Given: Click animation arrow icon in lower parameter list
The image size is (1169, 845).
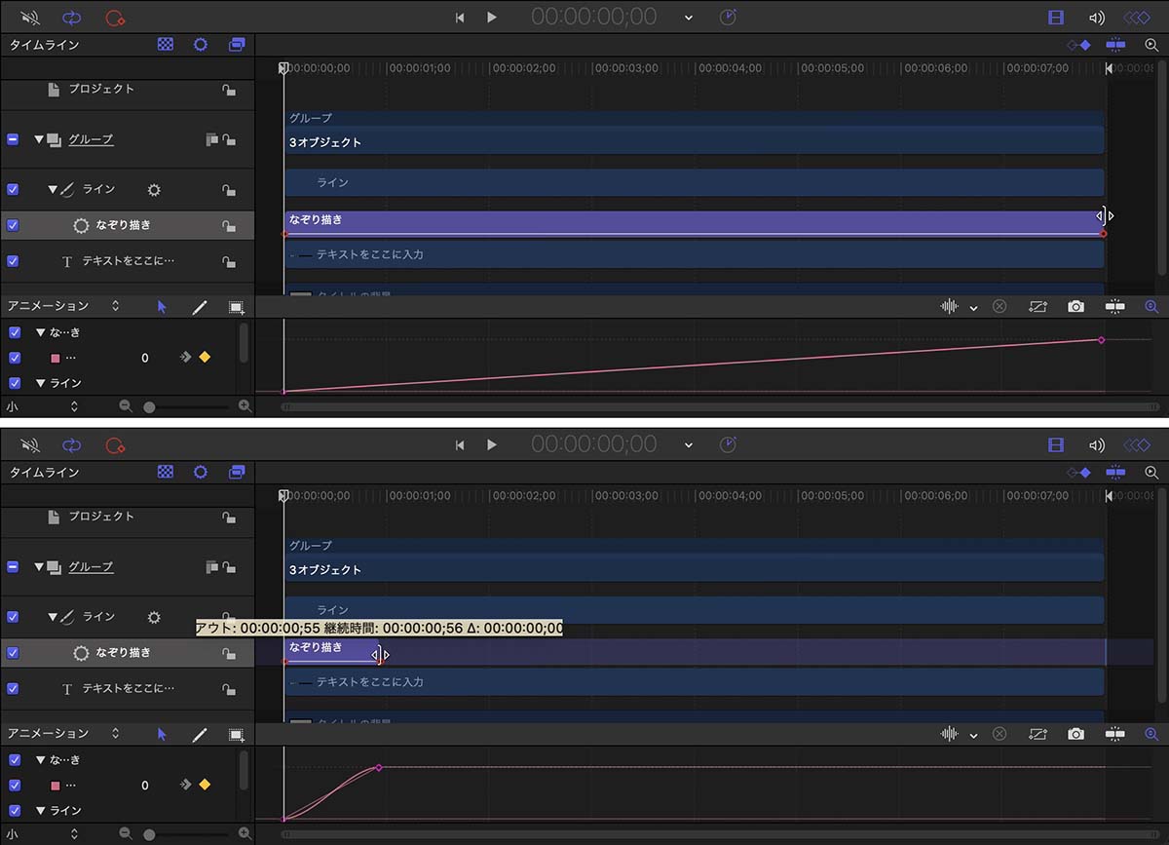Looking at the screenshot, I should click(x=185, y=785).
